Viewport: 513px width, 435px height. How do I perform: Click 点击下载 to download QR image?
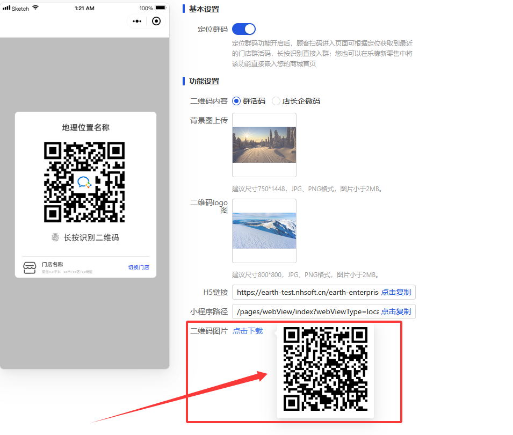(248, 331)
